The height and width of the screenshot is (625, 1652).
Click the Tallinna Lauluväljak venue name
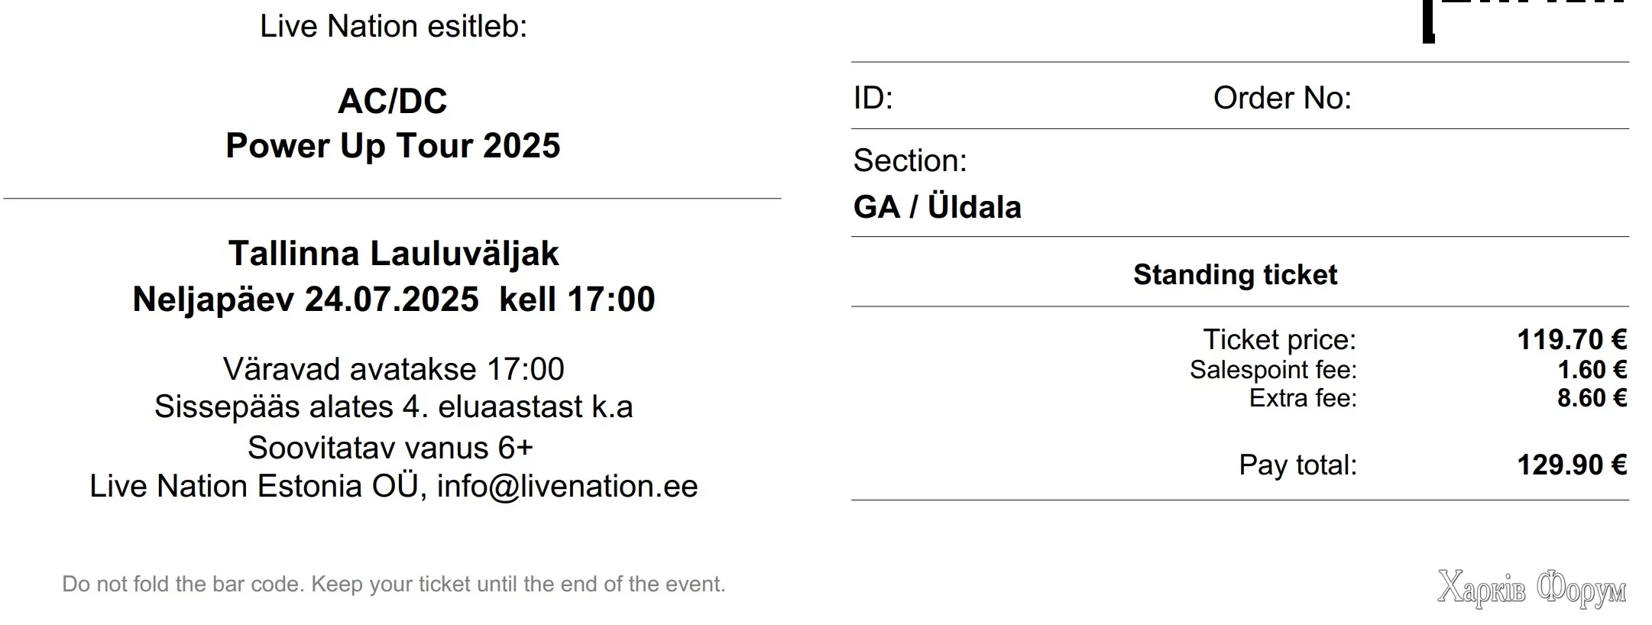click(x=394, y=254)
